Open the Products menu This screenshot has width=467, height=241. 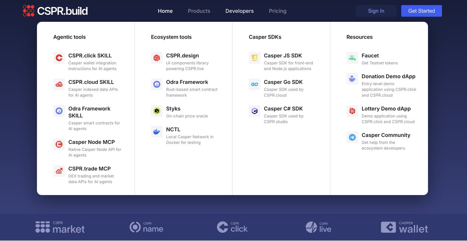[x=199, y=11]
